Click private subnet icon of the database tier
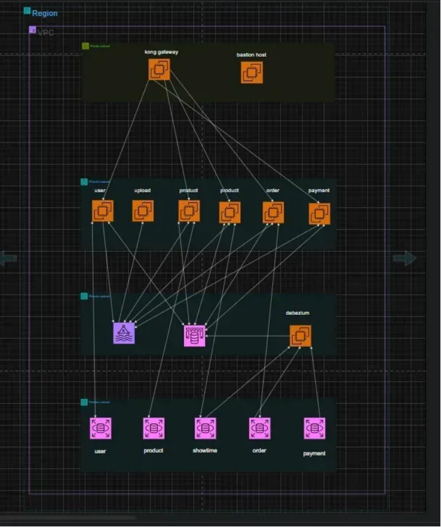The height and width of the screenshot is (527, 441). tap(84, 402)
